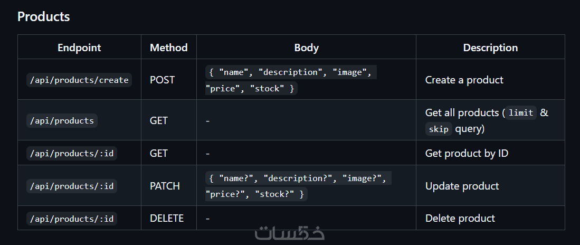Viewport: 580px width, 245px height.
Task: Click the /api/products endpoint without ID
Action: 62,121
